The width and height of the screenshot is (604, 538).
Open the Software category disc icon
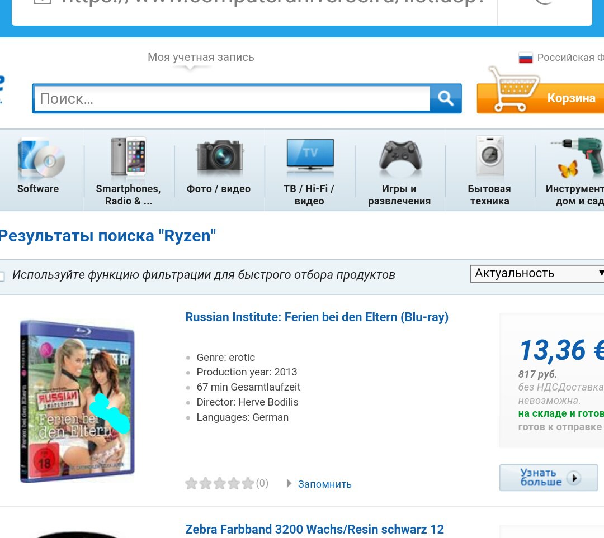41,159
